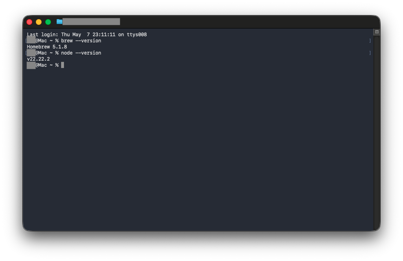Click the "Homebrew 5.1.8" output line
Screen dimensions: 403x261
47,47
